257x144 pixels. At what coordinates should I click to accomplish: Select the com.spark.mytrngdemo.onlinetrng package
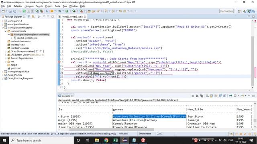[32, 34]
